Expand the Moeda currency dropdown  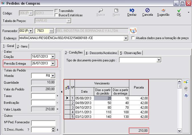coord(52,76)
